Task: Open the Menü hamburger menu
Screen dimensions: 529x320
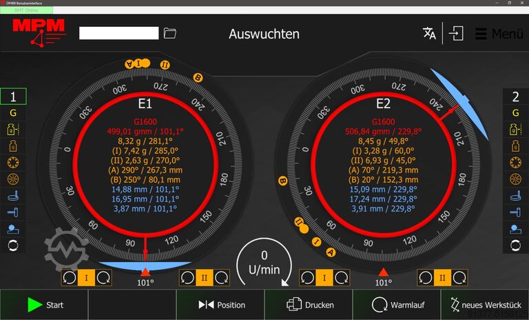Action: pyautogui.click(x=499, y=34)
